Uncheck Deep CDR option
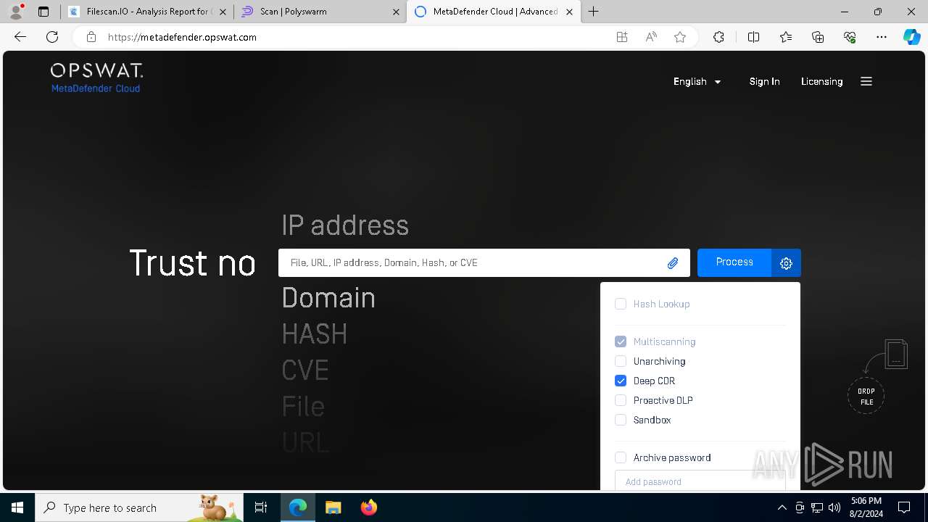928x522 pixels. 621,381
